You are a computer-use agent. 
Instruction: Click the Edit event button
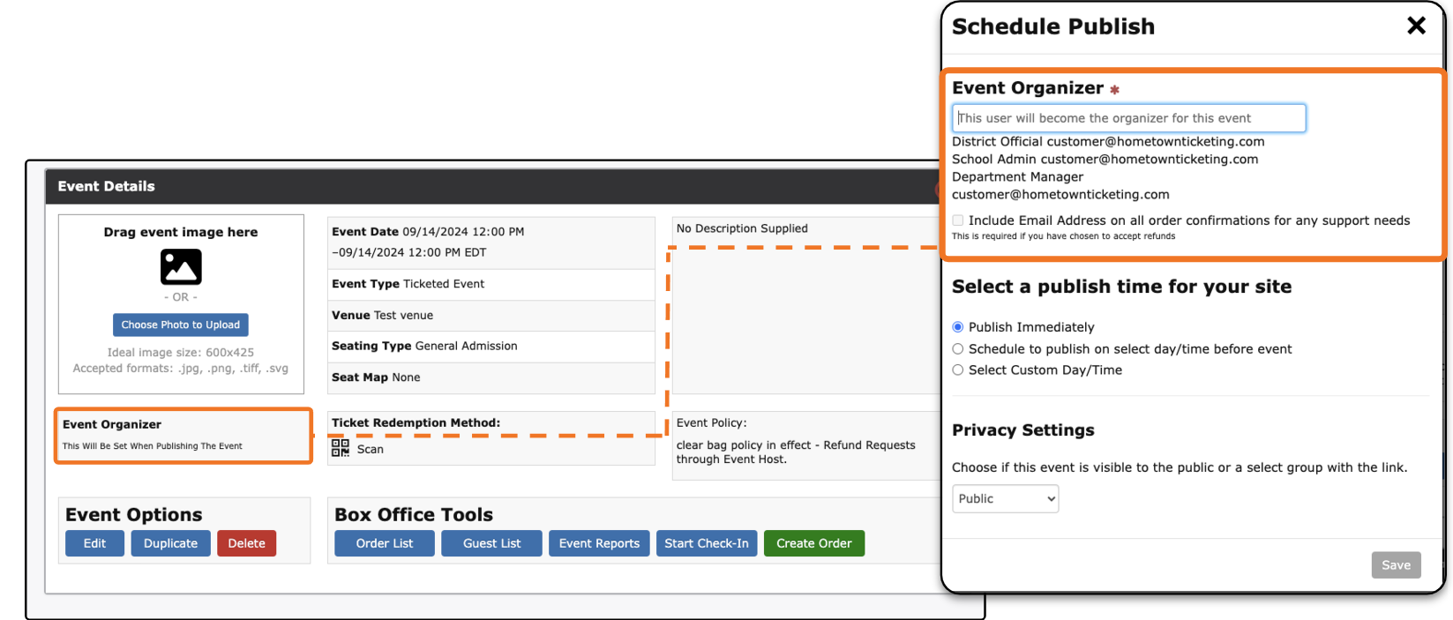[x=94, y=543]
